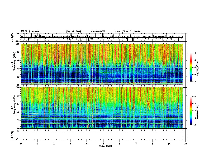
Task: Click time axis tick label "0"
Action: [x=21, y=144]
